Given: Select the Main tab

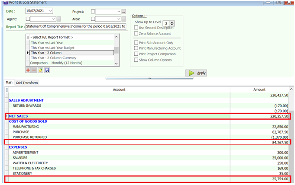Looking at the screenshot, I should click(x=9, y=83).
